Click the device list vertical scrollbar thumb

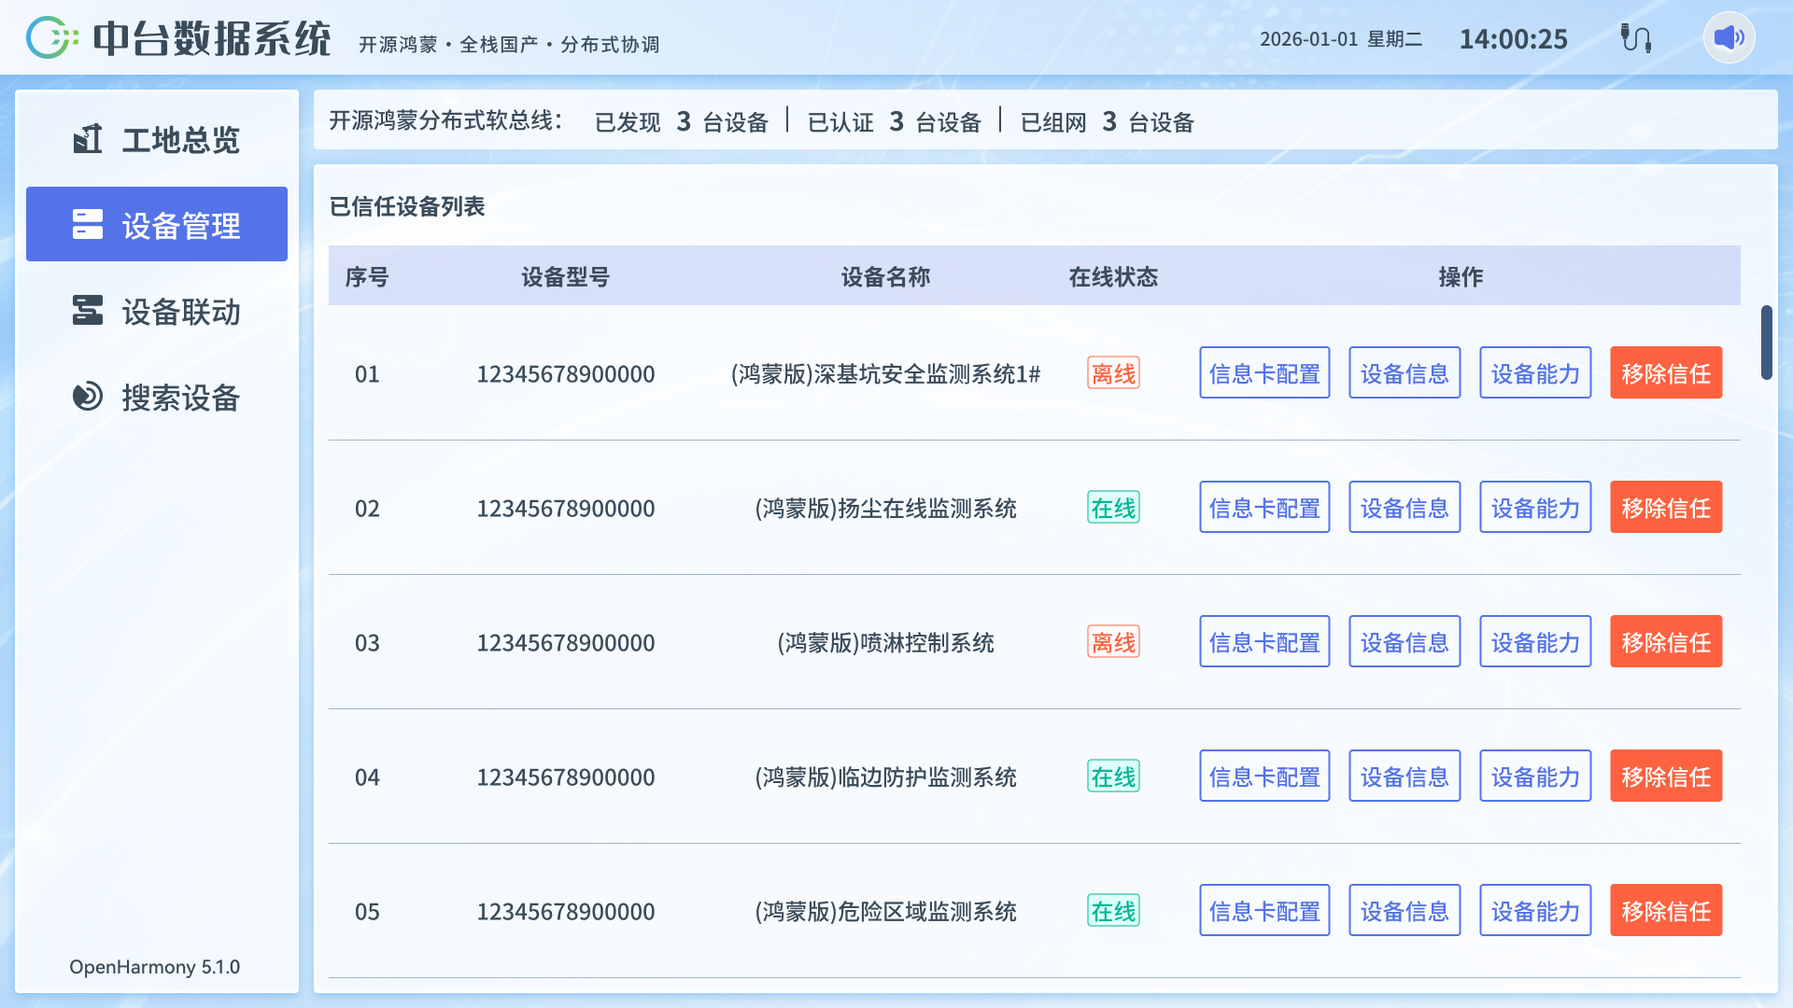(1766, 343)
